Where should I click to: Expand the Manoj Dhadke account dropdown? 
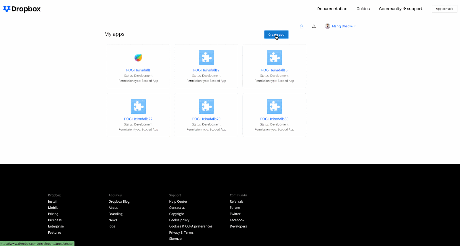click(344, 26)
